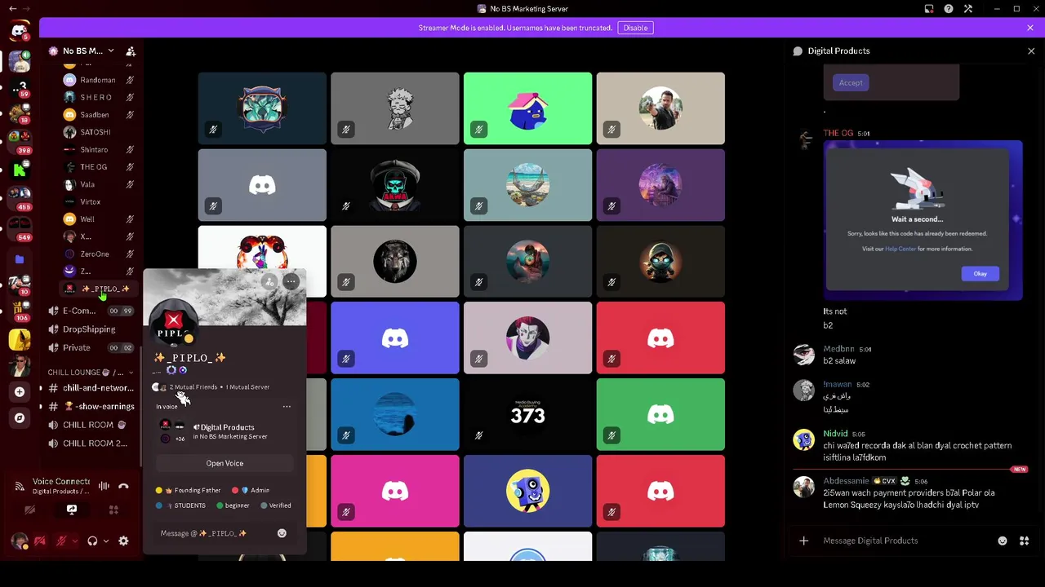Viewport: 1045px width, 587px height.
Task: Open the Help Center link
Action: pyautogui.click(x=900, y=249)
